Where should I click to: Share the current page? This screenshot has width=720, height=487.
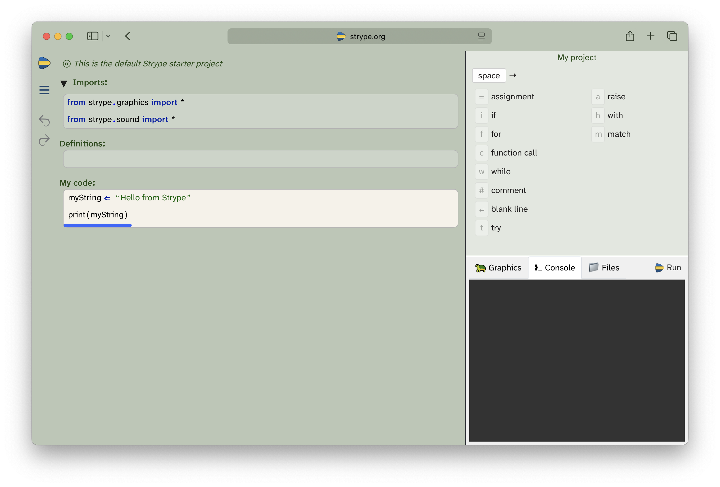click(x=630, y=36)
